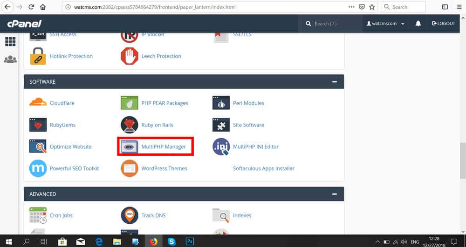The width and height of the screenshot is (466, 247).
Task: Open the Track DNS link
Action: pyautogui.click(x=153, y=215)
